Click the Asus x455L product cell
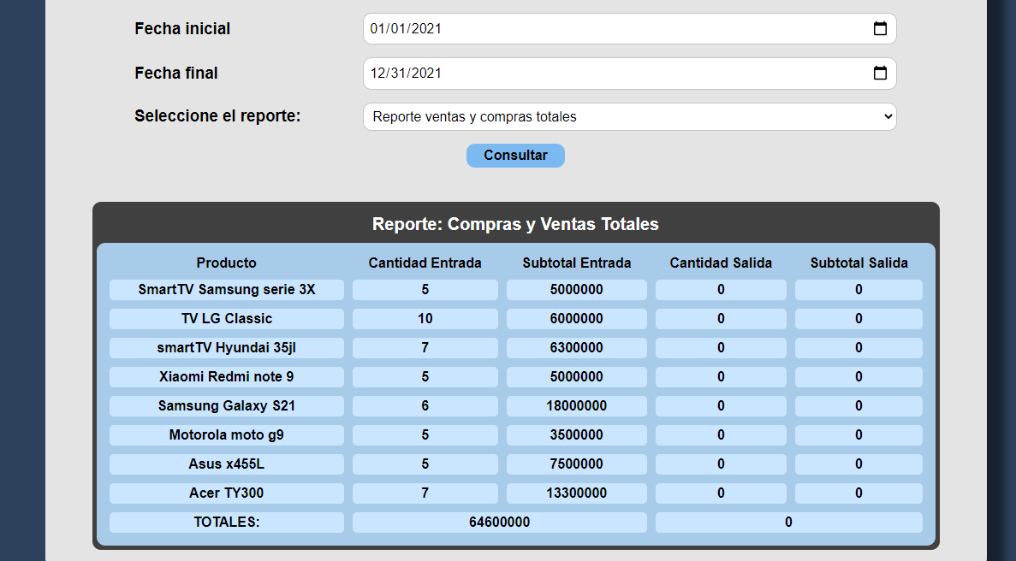This screenshot has height=561, width=1016. [x=226, y=464]
